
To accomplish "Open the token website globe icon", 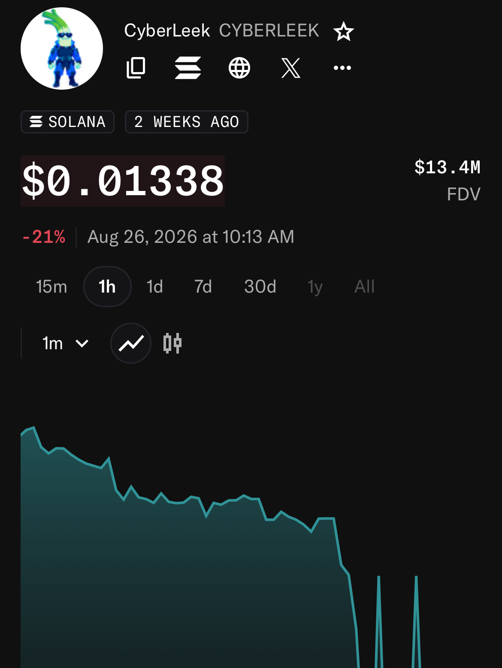I will point(239,68).
